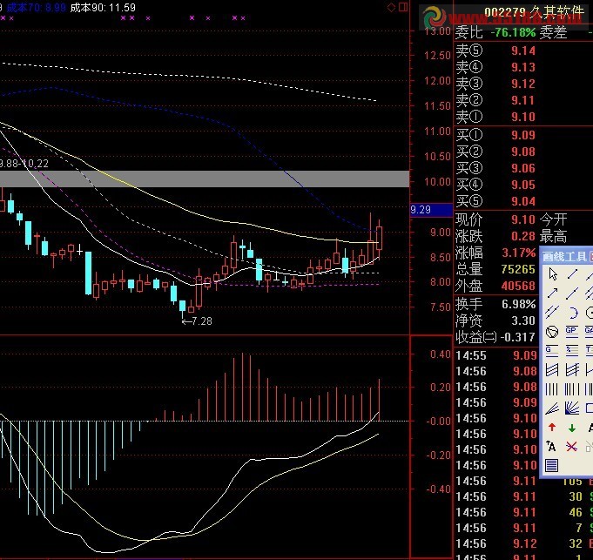593x560 pixels.
Task: Pick the line segment drawing tool
Action: coord(572,273)
